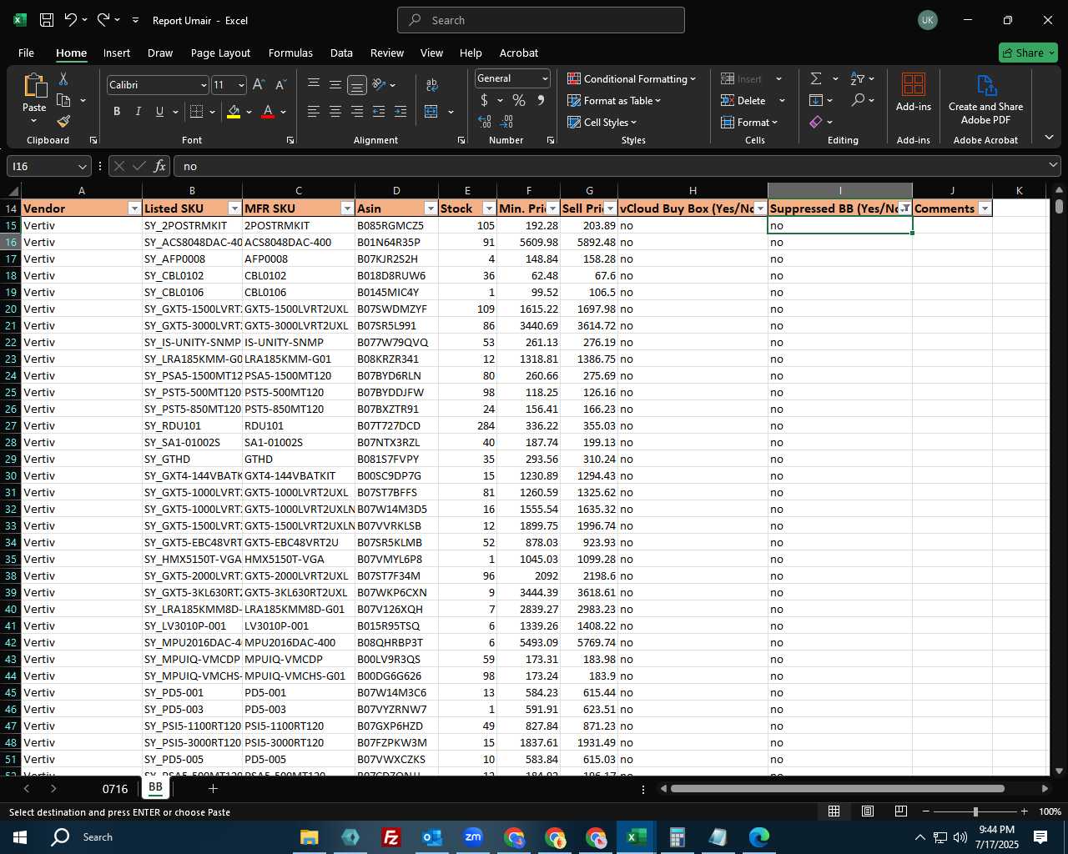Toggle center horizontal alignment
The width and height of the screenshot is (1068, 854).
click(335, 112)
